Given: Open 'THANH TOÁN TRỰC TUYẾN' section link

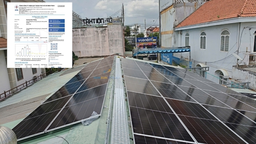Looking at the screenshot, I should click(55, 36).
